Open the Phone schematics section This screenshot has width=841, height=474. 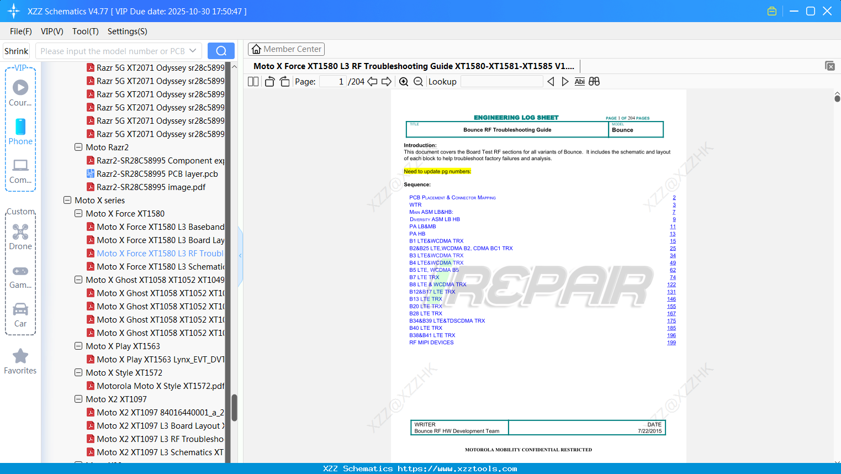[x=20, y=133]
